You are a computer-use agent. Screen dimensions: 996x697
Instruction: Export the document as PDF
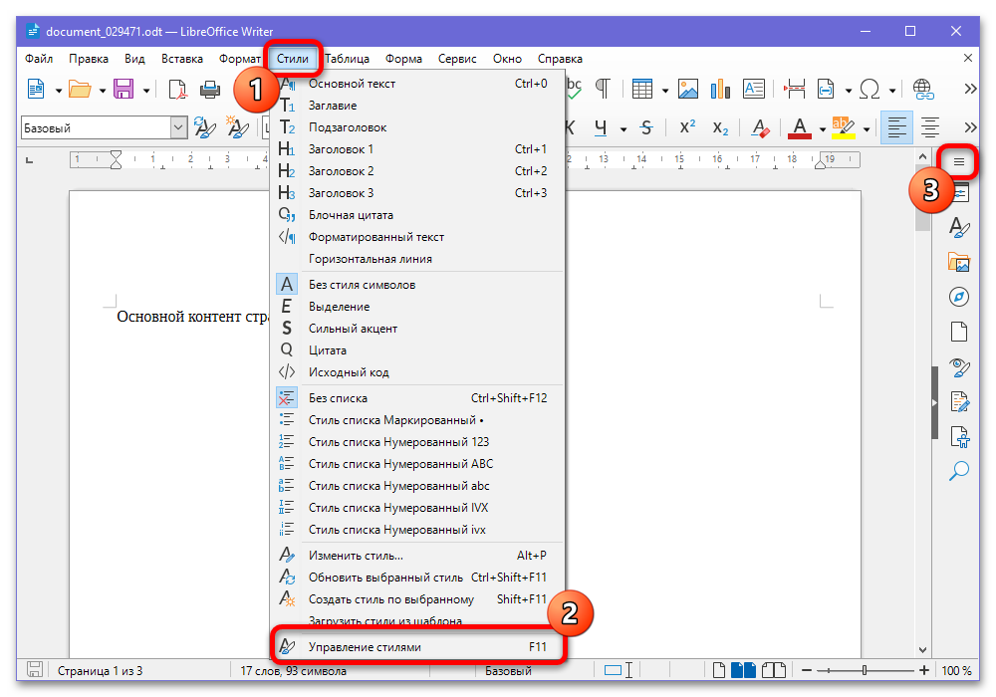click(177, 89)
